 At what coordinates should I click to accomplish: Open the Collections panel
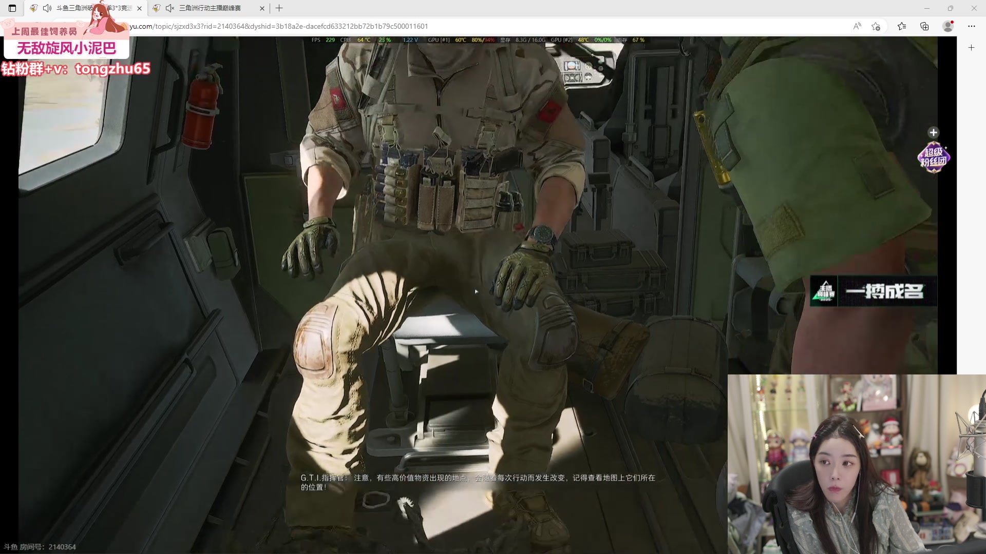pos(924,26)
